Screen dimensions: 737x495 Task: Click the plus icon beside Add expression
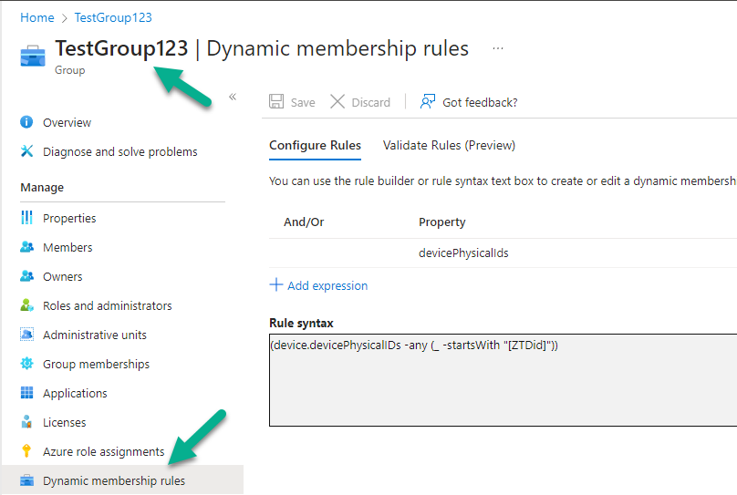tap(275, 284)
